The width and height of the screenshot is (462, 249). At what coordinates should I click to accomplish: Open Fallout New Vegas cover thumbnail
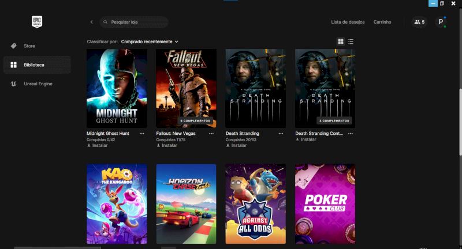186,89
